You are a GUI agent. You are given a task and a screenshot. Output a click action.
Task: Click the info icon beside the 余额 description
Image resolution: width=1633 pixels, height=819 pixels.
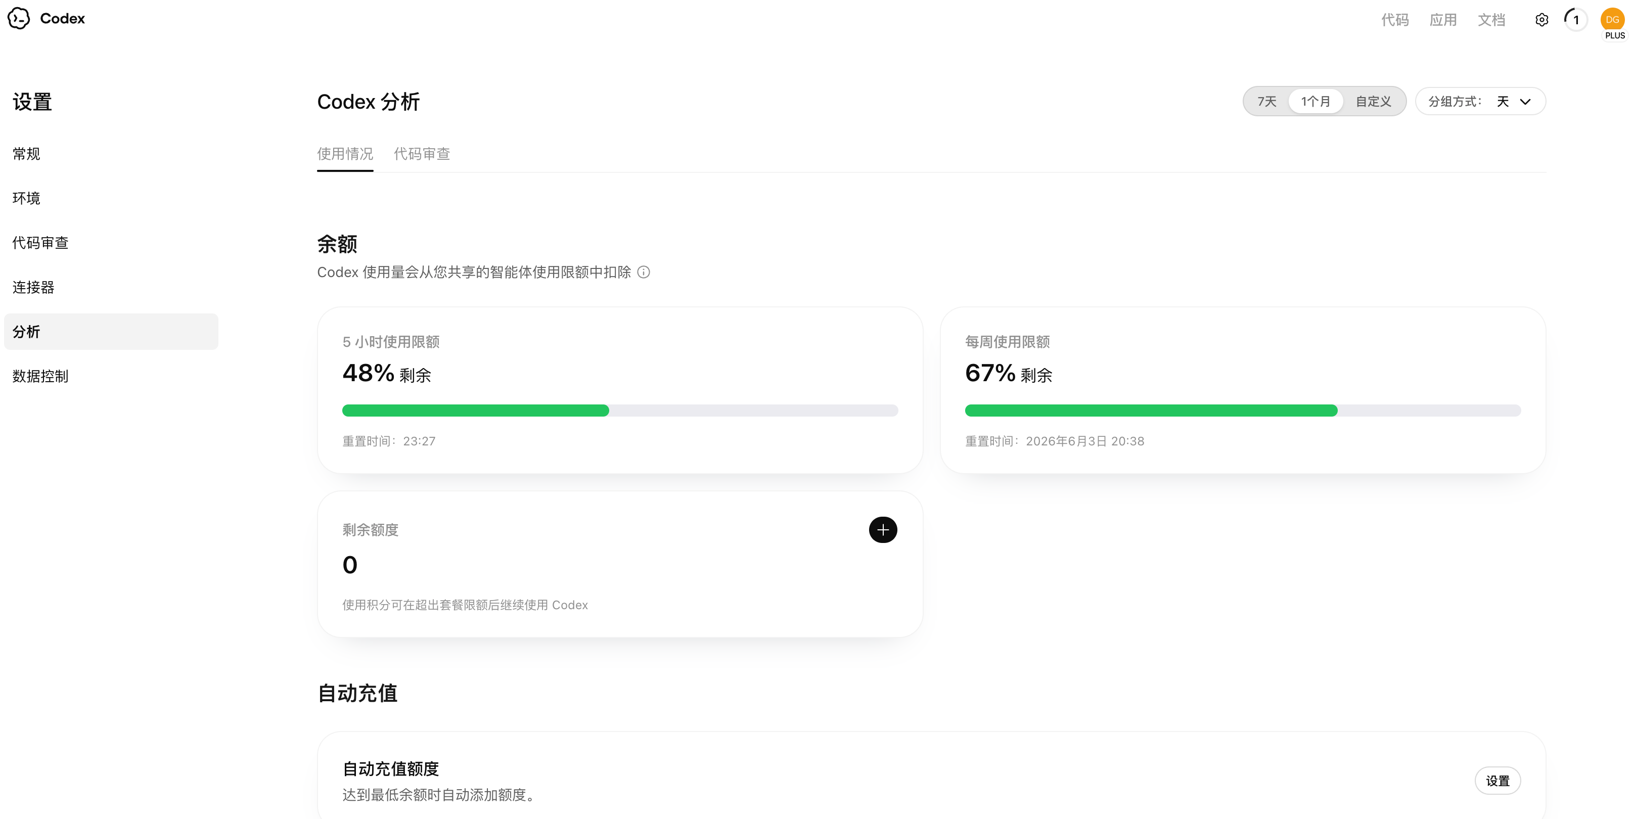(644, 272)
